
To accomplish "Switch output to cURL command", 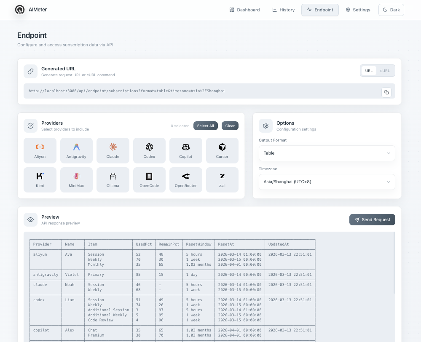I will click(385, 71).
